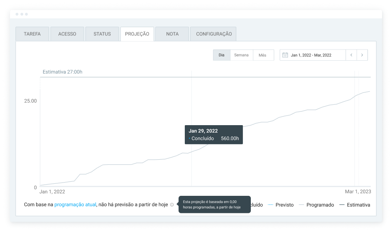Open the STATUS tab

click(102, 34)
